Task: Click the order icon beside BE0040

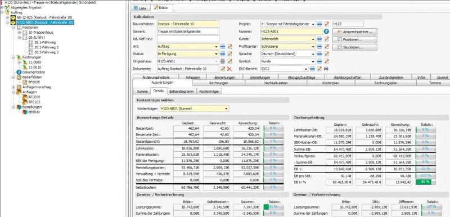Action: click(x=25, y=112)
